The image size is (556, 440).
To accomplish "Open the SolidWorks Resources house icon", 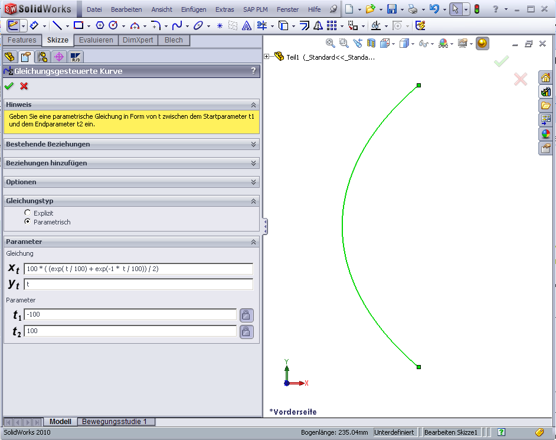I will [x=546, y=78].
